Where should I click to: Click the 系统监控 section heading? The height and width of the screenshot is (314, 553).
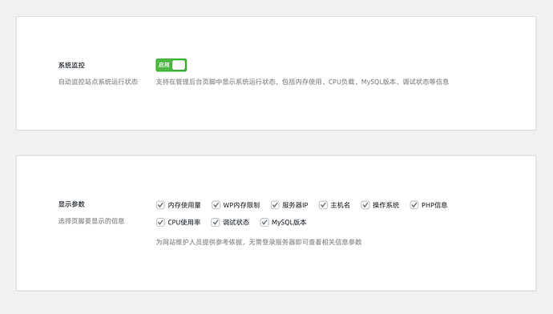click(71, 65)
